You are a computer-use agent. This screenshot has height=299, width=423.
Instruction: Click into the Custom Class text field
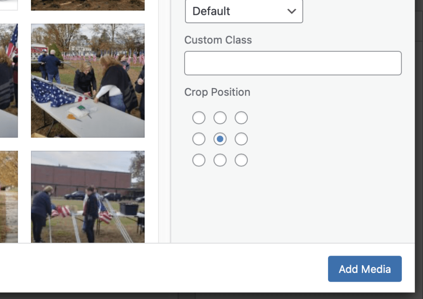(293, 63)
